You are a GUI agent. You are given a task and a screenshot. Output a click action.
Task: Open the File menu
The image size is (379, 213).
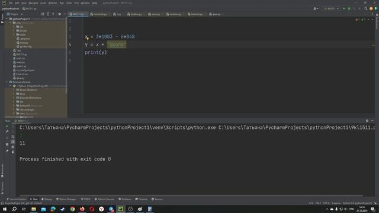(11, 3)
